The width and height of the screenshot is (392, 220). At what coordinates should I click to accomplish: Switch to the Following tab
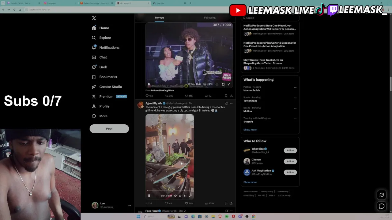(x=210, y=18)
